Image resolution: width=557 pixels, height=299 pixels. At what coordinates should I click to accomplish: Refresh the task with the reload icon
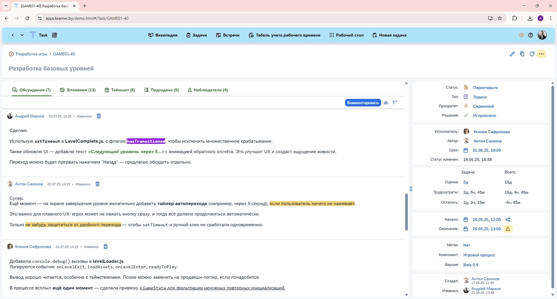coord(532,54)
